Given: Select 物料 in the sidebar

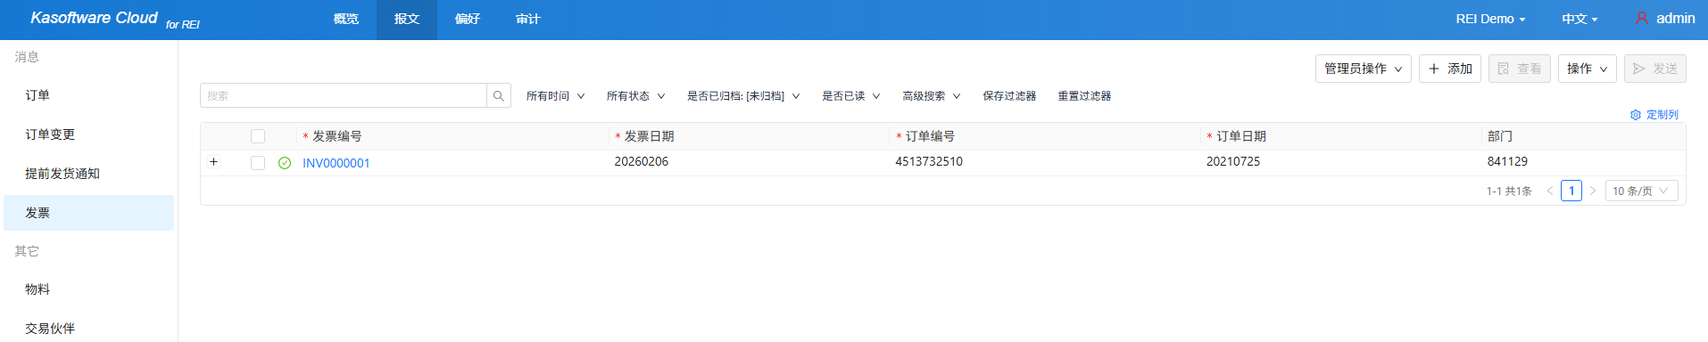Looking at the screenshot, I should point(88,289).
